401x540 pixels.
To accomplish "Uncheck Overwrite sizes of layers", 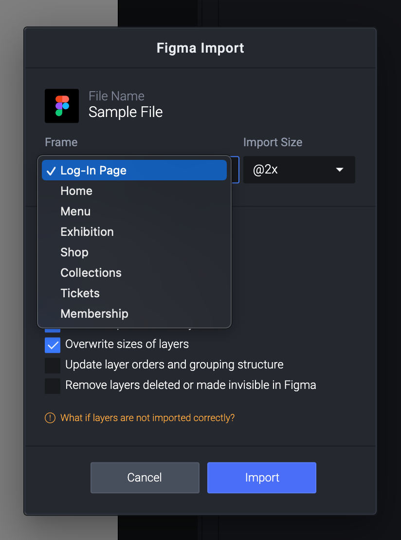I will coord(53,345).
